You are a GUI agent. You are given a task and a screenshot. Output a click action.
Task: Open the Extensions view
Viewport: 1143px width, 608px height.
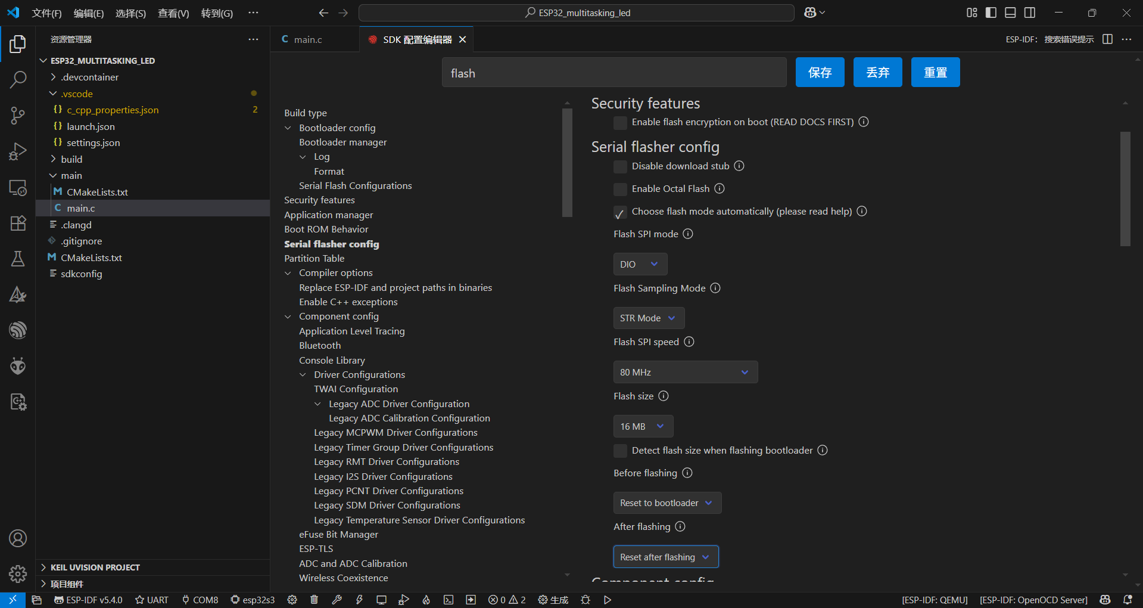click(18, 223)
